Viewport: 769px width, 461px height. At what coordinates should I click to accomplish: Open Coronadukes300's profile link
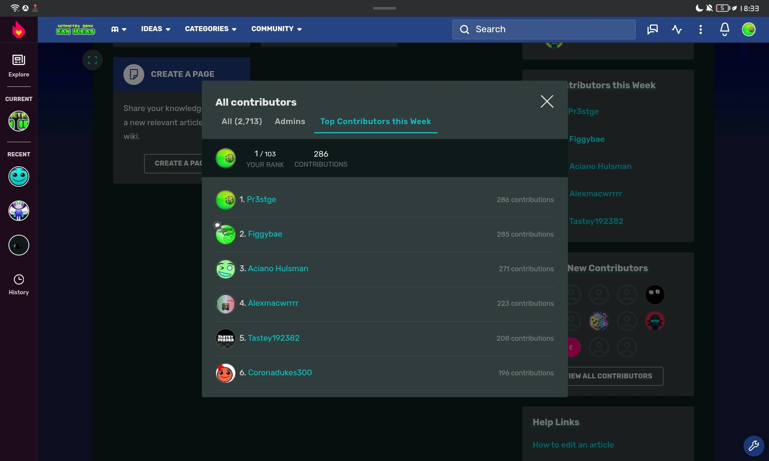(x=280, y=373)
